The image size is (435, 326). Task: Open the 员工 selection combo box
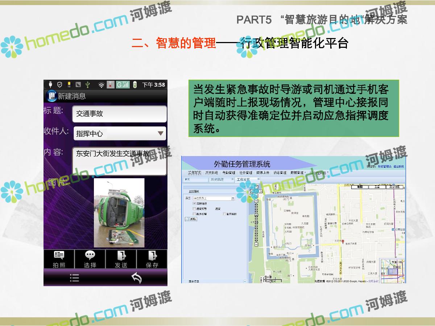coord(214,198)
